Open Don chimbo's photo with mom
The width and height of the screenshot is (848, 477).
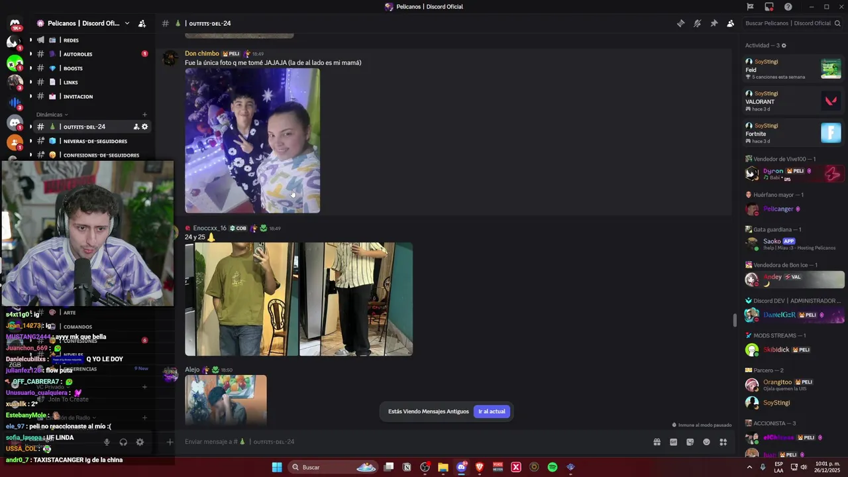(252, 140)
